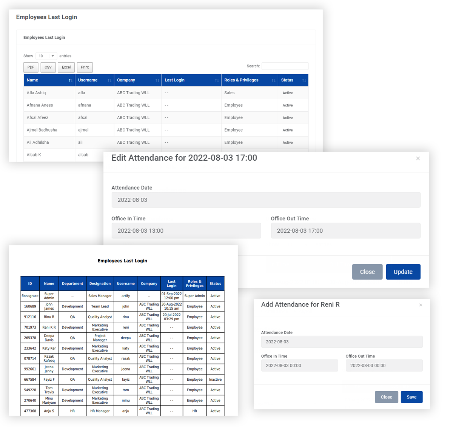
Task: Close the Edit Attendance dialog with X
Action: pyautogui.click(x=418, y=158)
